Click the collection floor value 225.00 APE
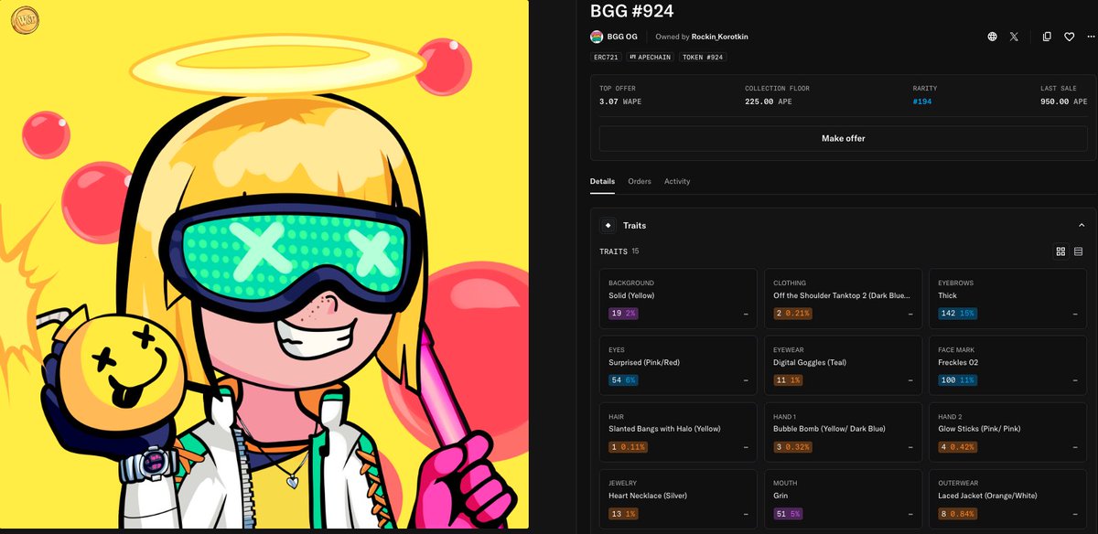 [x=770, y=101]
